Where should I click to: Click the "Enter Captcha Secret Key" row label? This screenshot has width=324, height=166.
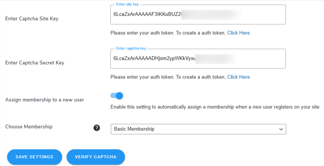35,62
